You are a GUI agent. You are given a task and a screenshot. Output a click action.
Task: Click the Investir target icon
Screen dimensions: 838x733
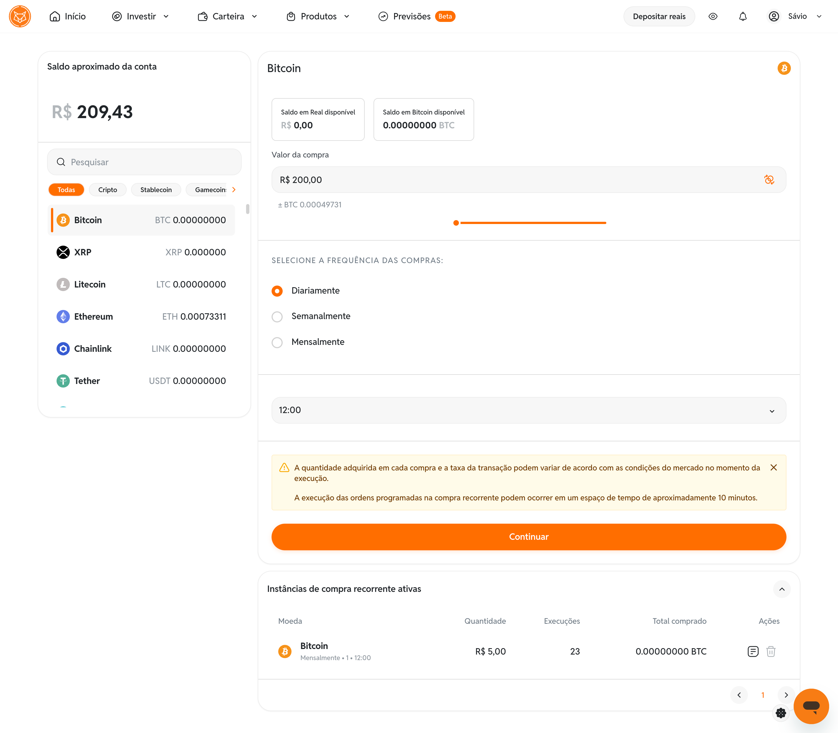click(x=117, y=16)
